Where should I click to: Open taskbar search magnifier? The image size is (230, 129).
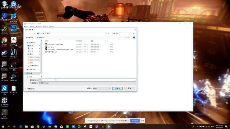[9, 126]
